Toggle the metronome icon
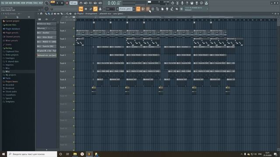The width and height of the screenshot is (280, 157). point(81,3)
